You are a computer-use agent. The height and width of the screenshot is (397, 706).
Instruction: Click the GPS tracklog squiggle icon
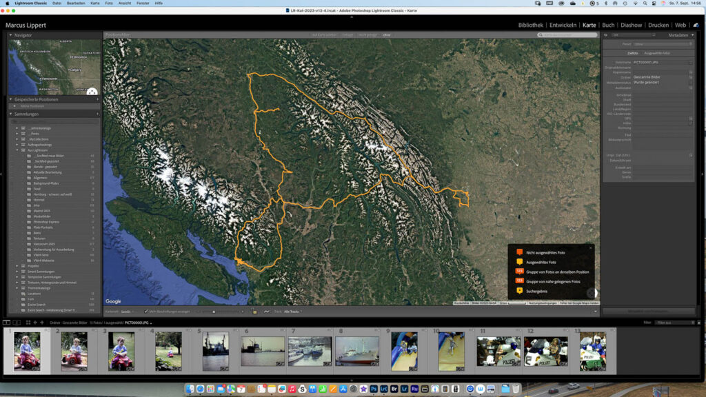click(x=267, y=312)
